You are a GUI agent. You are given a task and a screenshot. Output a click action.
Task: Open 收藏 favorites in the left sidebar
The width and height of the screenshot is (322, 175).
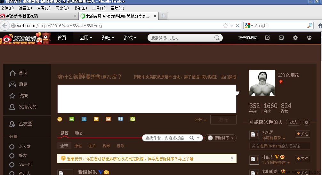click(19, 96)
